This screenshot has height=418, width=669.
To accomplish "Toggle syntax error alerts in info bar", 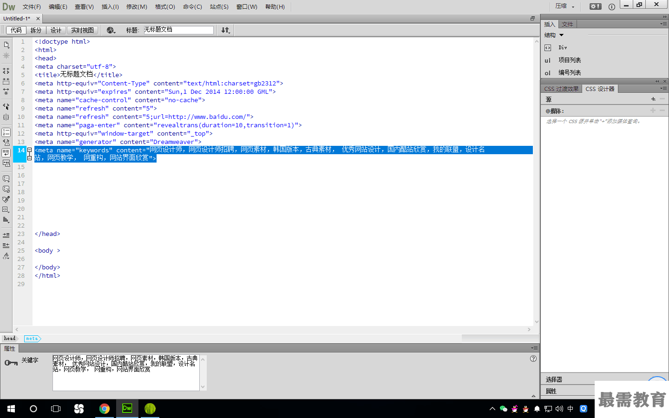I will click(x=6, y=163).
